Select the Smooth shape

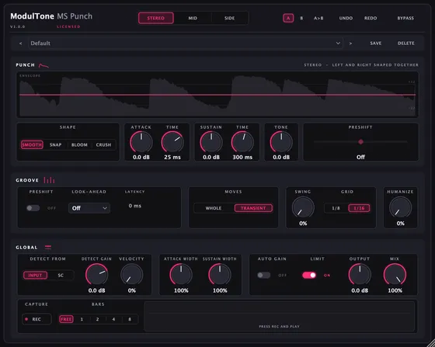(32, 144)
